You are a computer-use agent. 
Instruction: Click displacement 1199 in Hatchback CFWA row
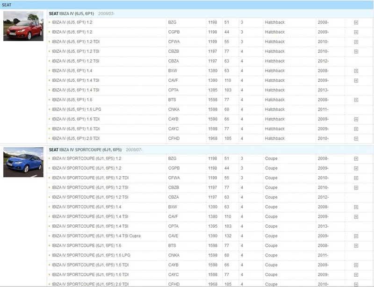(213, 42)
